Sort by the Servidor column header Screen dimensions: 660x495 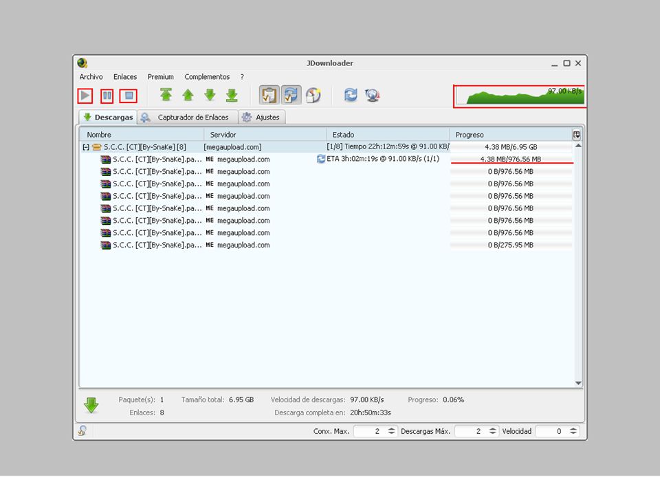click(265, 135)
